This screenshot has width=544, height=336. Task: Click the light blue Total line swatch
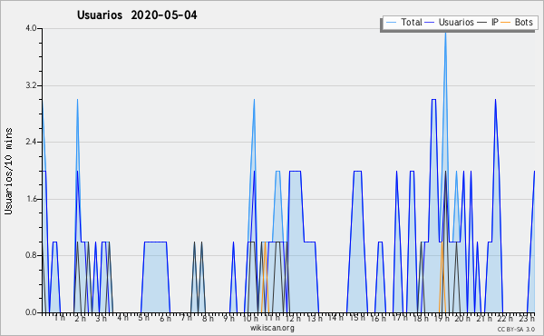pyautogui.click(x=391, y=23)
